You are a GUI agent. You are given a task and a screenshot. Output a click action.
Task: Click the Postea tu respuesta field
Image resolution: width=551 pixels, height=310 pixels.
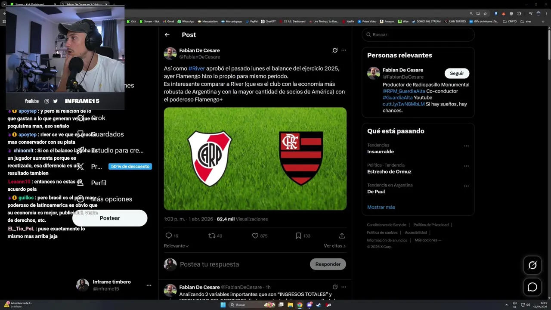click(x=243, y=264)
